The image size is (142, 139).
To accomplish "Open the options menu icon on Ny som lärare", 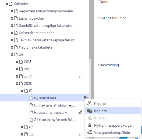I will pos(86,98).
